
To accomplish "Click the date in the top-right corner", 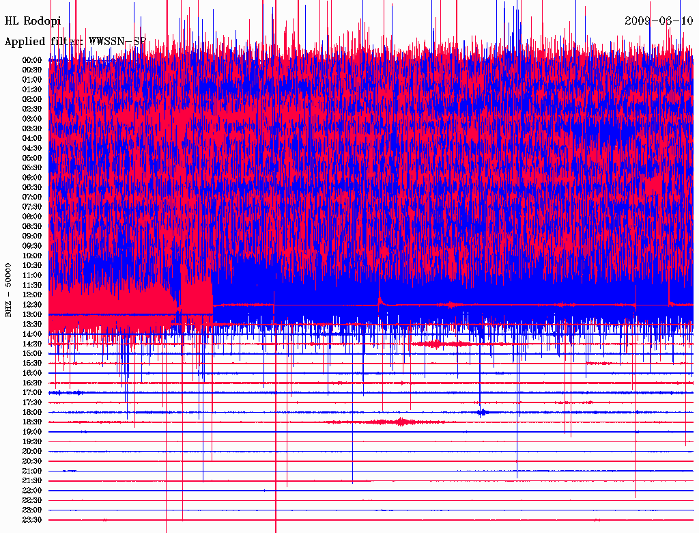I will point(659,21).
